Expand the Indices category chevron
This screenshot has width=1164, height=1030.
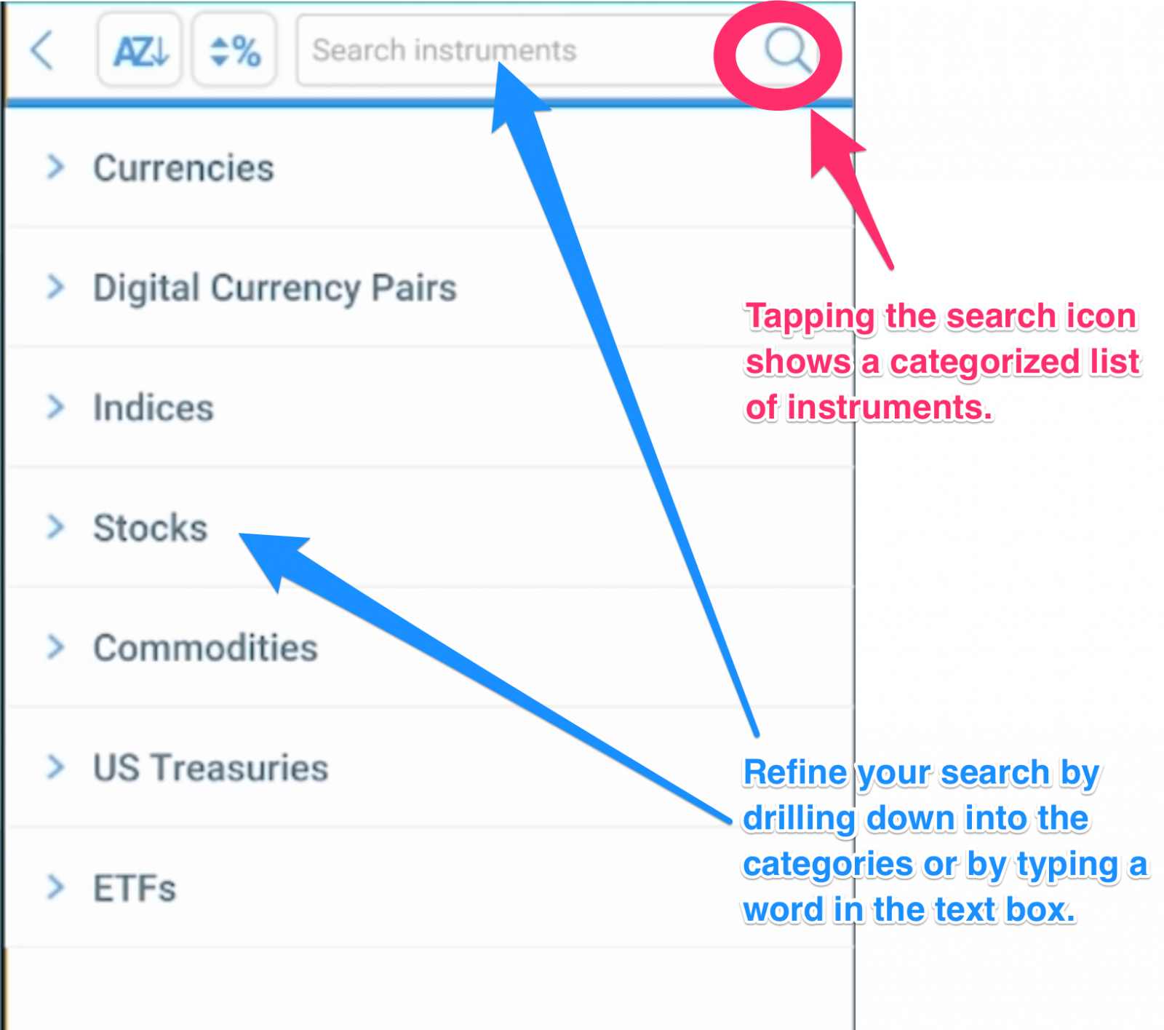pyautogui.click(x=55, y=407)
